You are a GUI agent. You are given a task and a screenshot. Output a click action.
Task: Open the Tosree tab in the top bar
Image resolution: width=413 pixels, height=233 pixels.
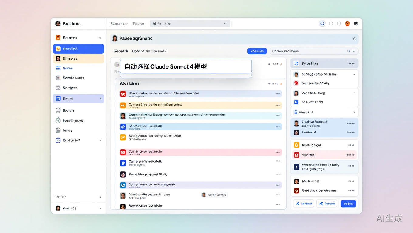[x=138, y=23]
